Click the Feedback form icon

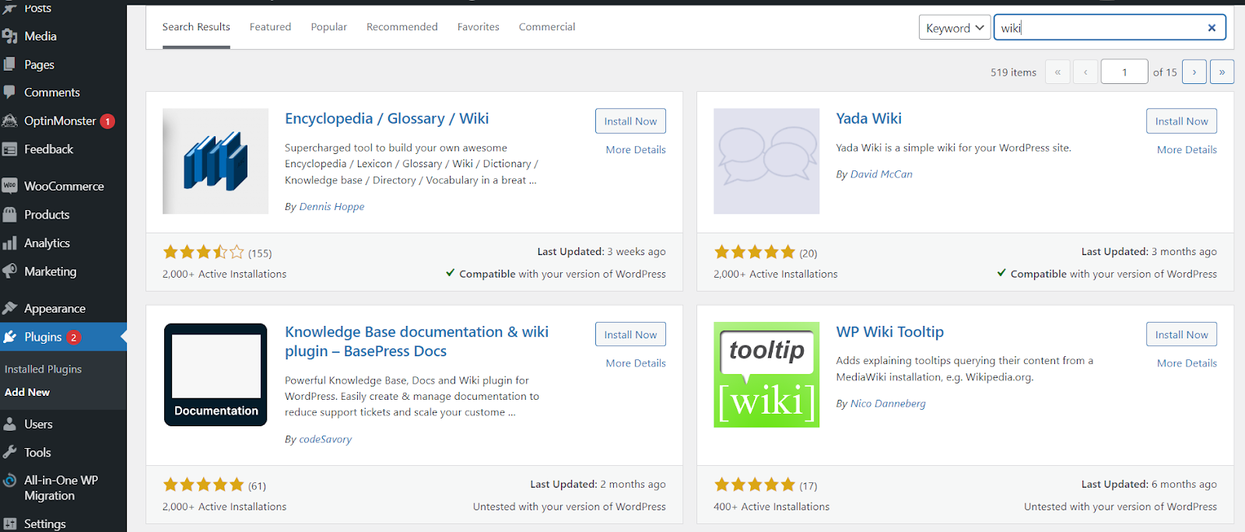[x=9, y=149]
